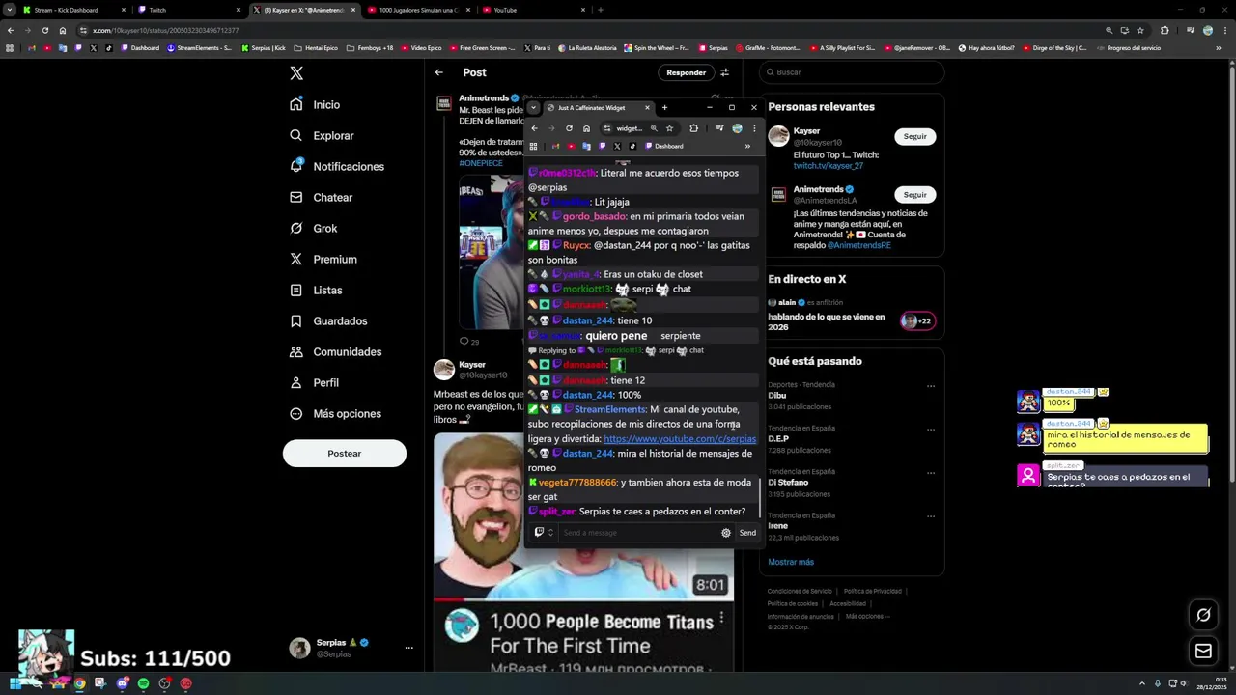Open Condiciones de Servicio footer link

pyautogui.click(x=800, y=591)
